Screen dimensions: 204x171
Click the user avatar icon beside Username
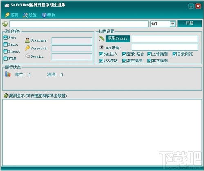click(27, 40)
